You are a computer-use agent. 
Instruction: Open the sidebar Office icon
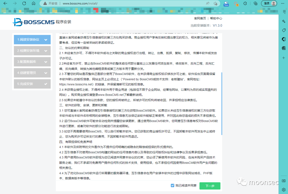tap(283, 39)
